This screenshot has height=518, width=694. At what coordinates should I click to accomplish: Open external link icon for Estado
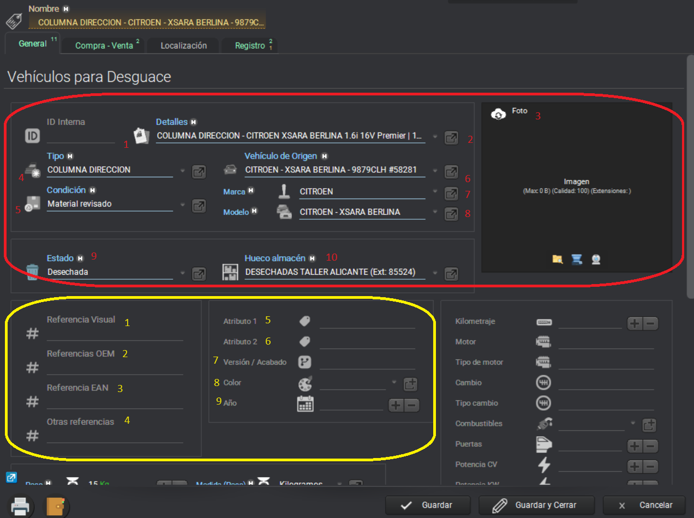pyautogui.click(x=199, y=274)
